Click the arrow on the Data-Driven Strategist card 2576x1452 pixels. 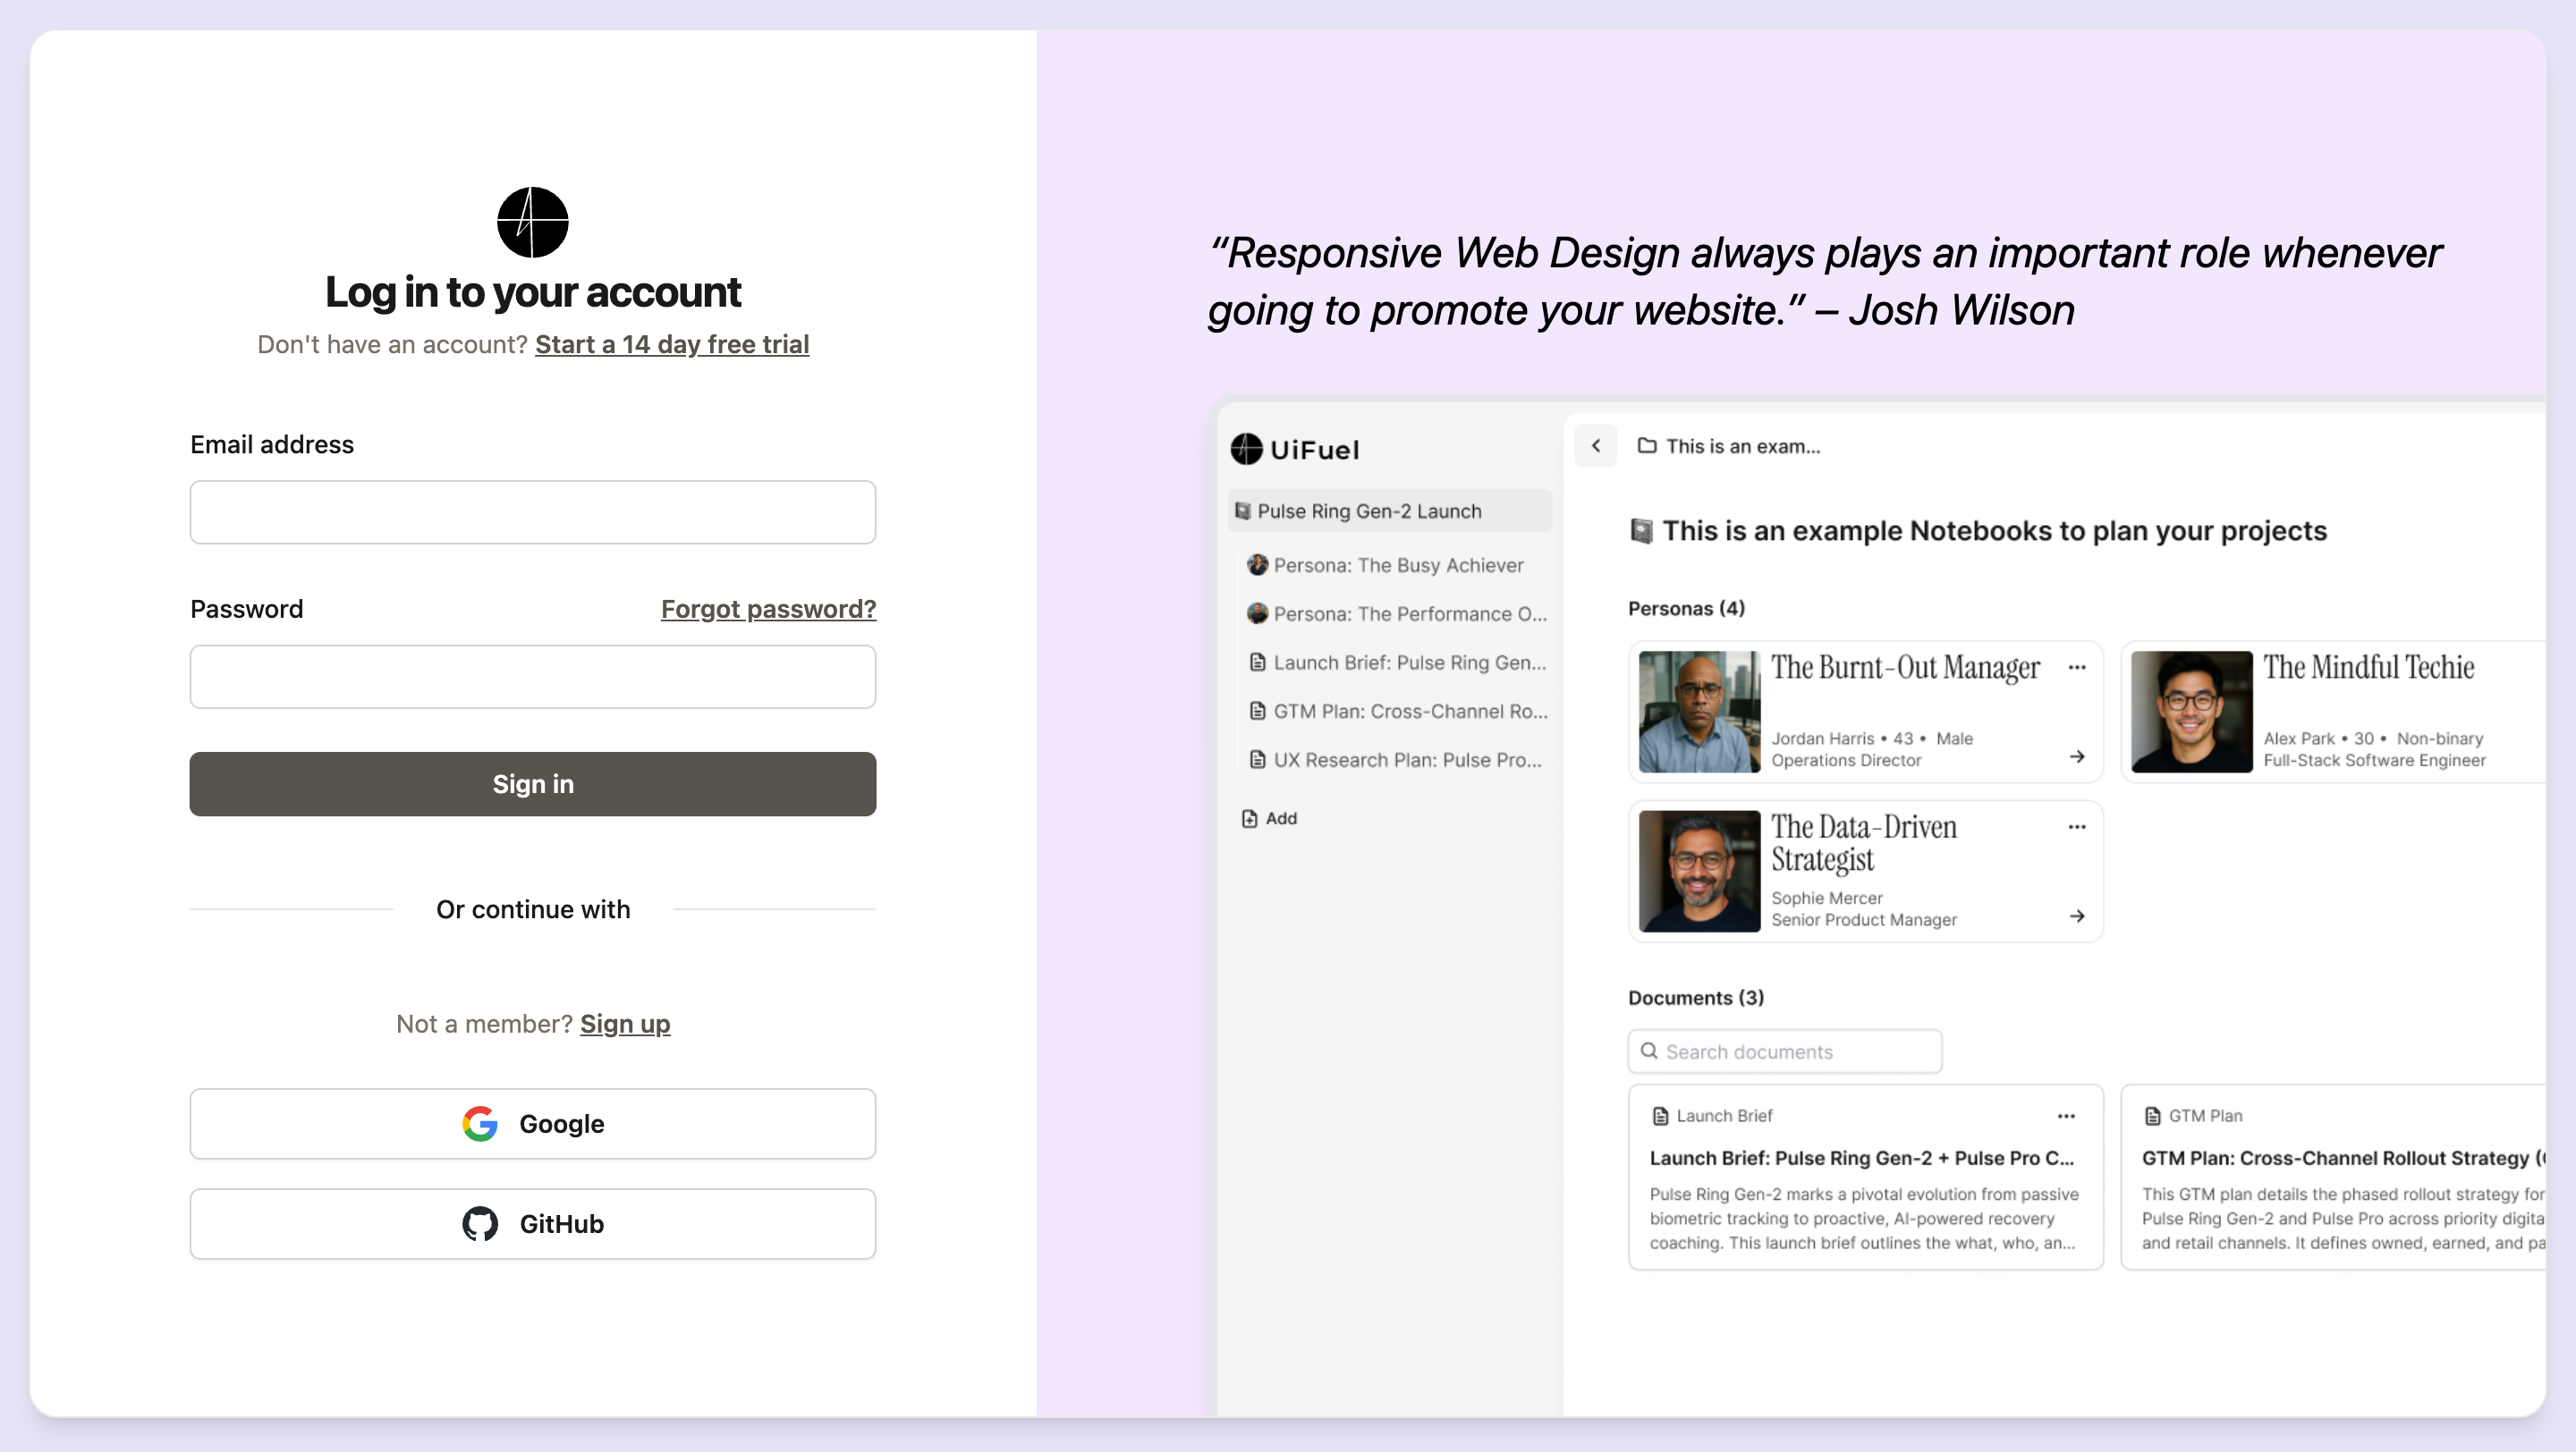pyautogui.click(x=2077, y=916)
